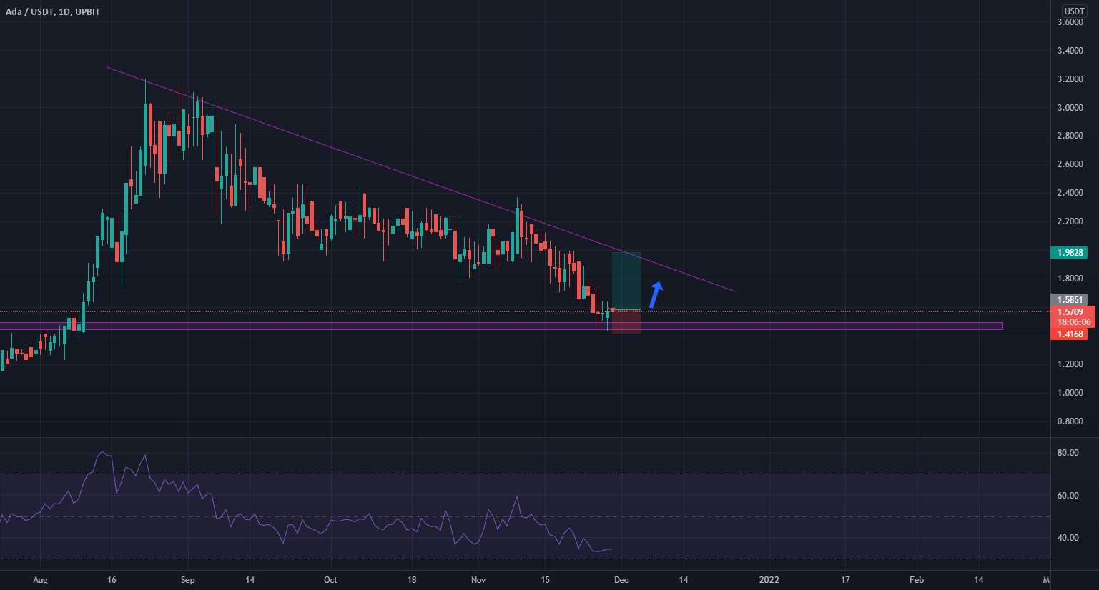Click the 3.6000 price axis label

(1070, 22)
